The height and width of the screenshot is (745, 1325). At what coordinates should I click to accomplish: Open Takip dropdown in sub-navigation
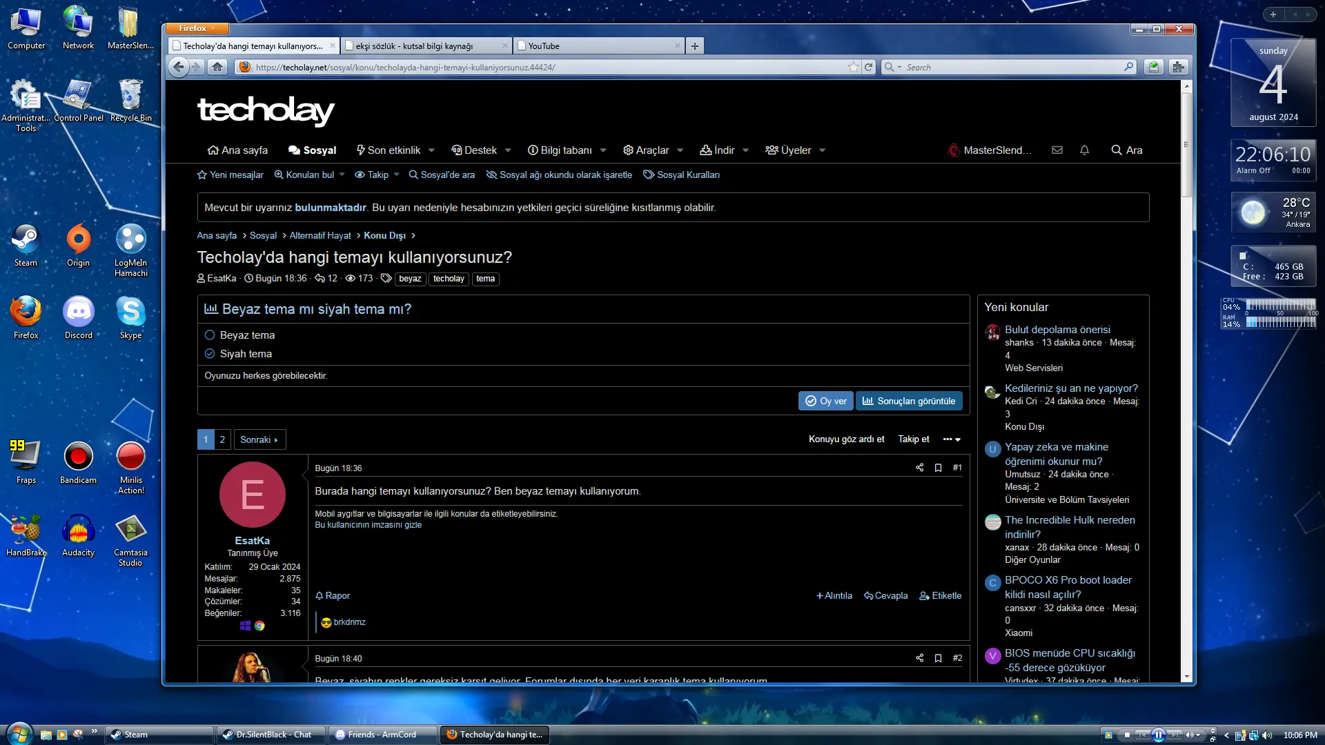click(x=377, y=175)
